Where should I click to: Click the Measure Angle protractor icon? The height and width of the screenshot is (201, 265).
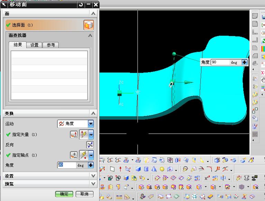coord(127,197)
